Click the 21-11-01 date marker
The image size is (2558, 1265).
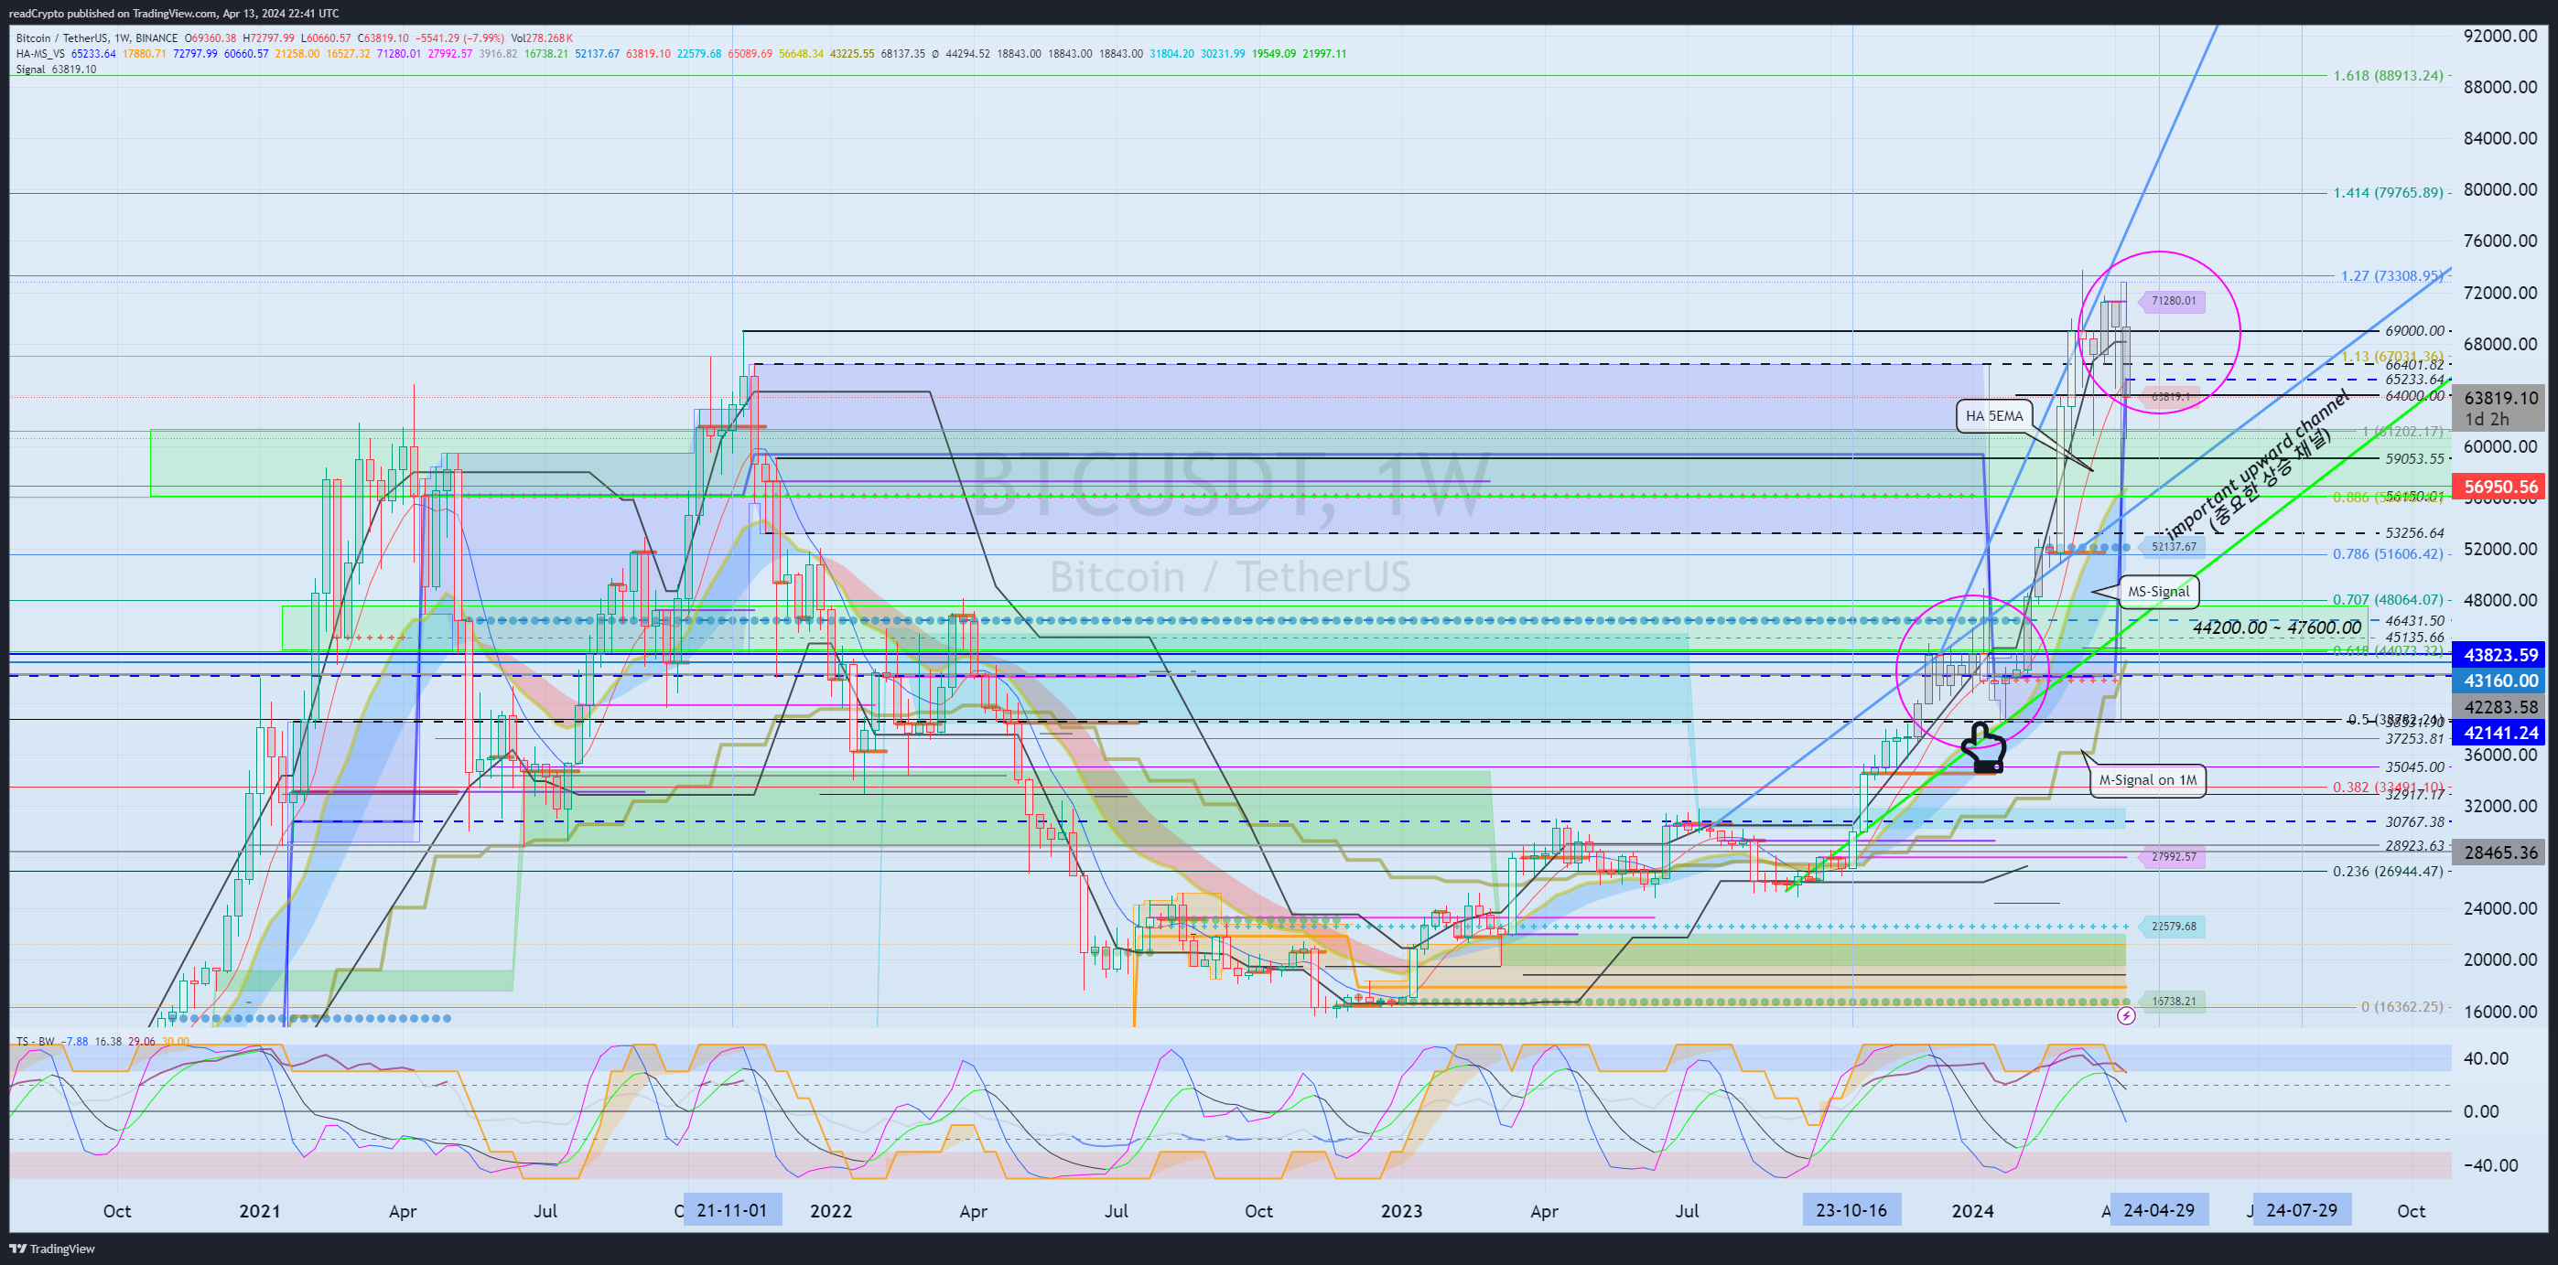[x=732, y=1210]
